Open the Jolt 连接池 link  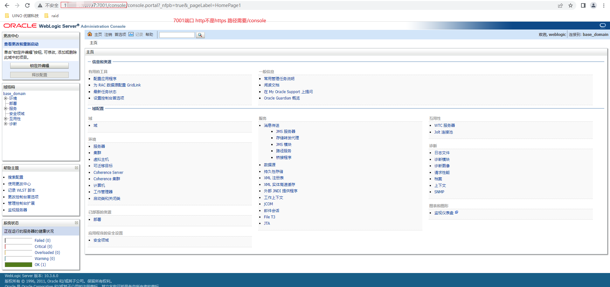pyautogui.click(x=444, y=132)
